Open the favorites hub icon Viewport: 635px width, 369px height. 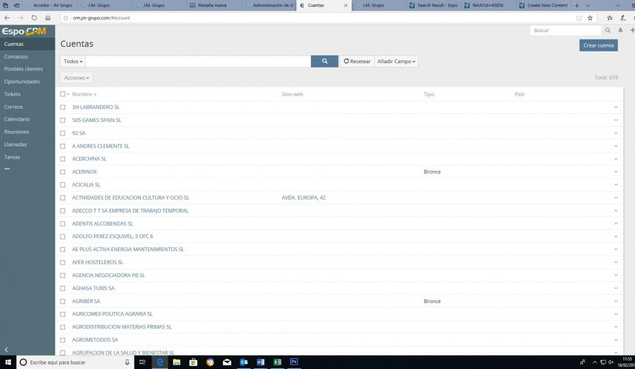(x=610, y=18)
